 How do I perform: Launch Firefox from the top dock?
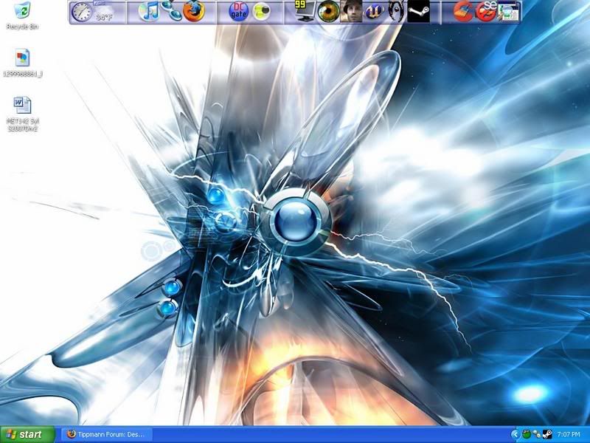click(193, 12)
